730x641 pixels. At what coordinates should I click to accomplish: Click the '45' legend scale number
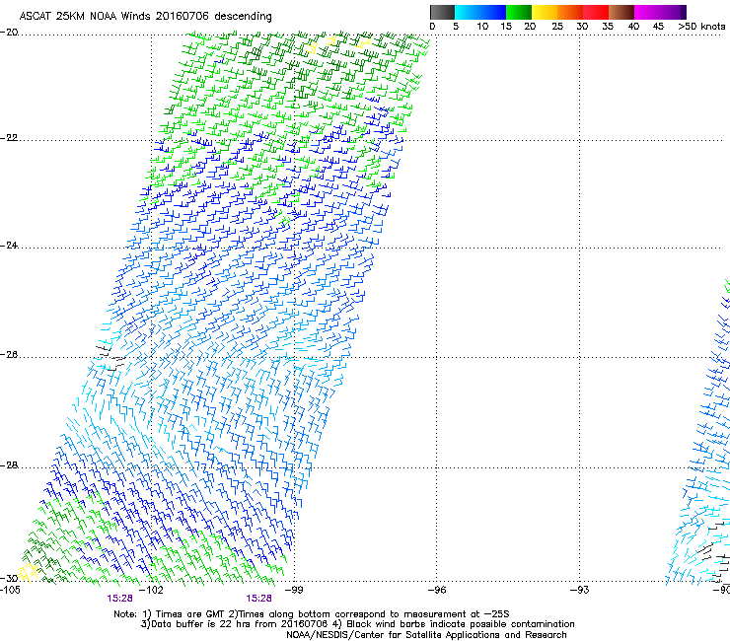(x=658, y=27)
